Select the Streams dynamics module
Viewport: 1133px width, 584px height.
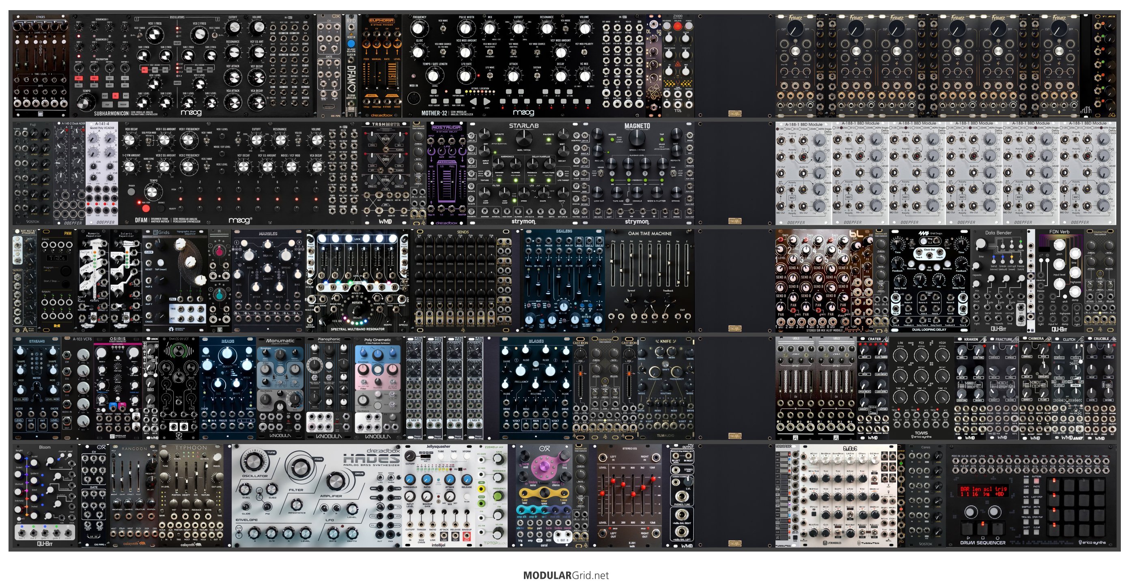[x=37, y=388]
